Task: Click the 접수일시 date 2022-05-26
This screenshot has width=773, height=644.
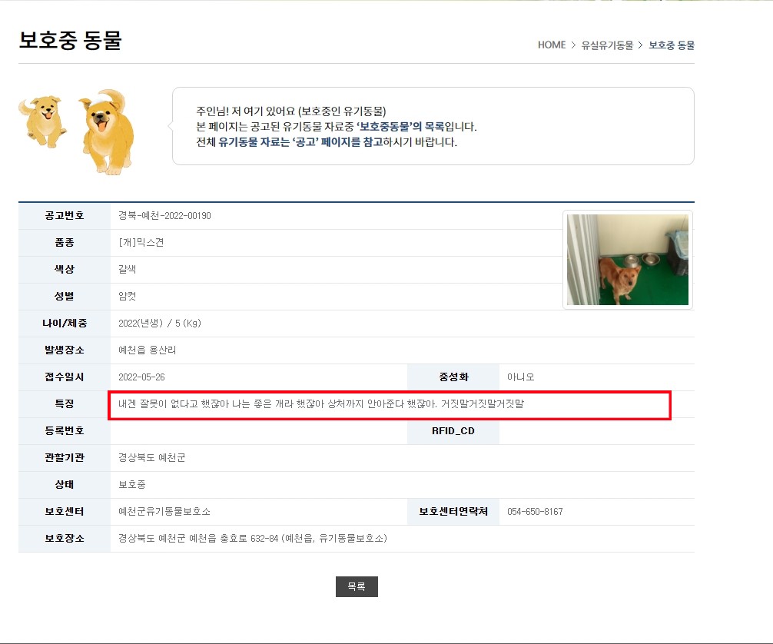Action: [x=141, y=377]
